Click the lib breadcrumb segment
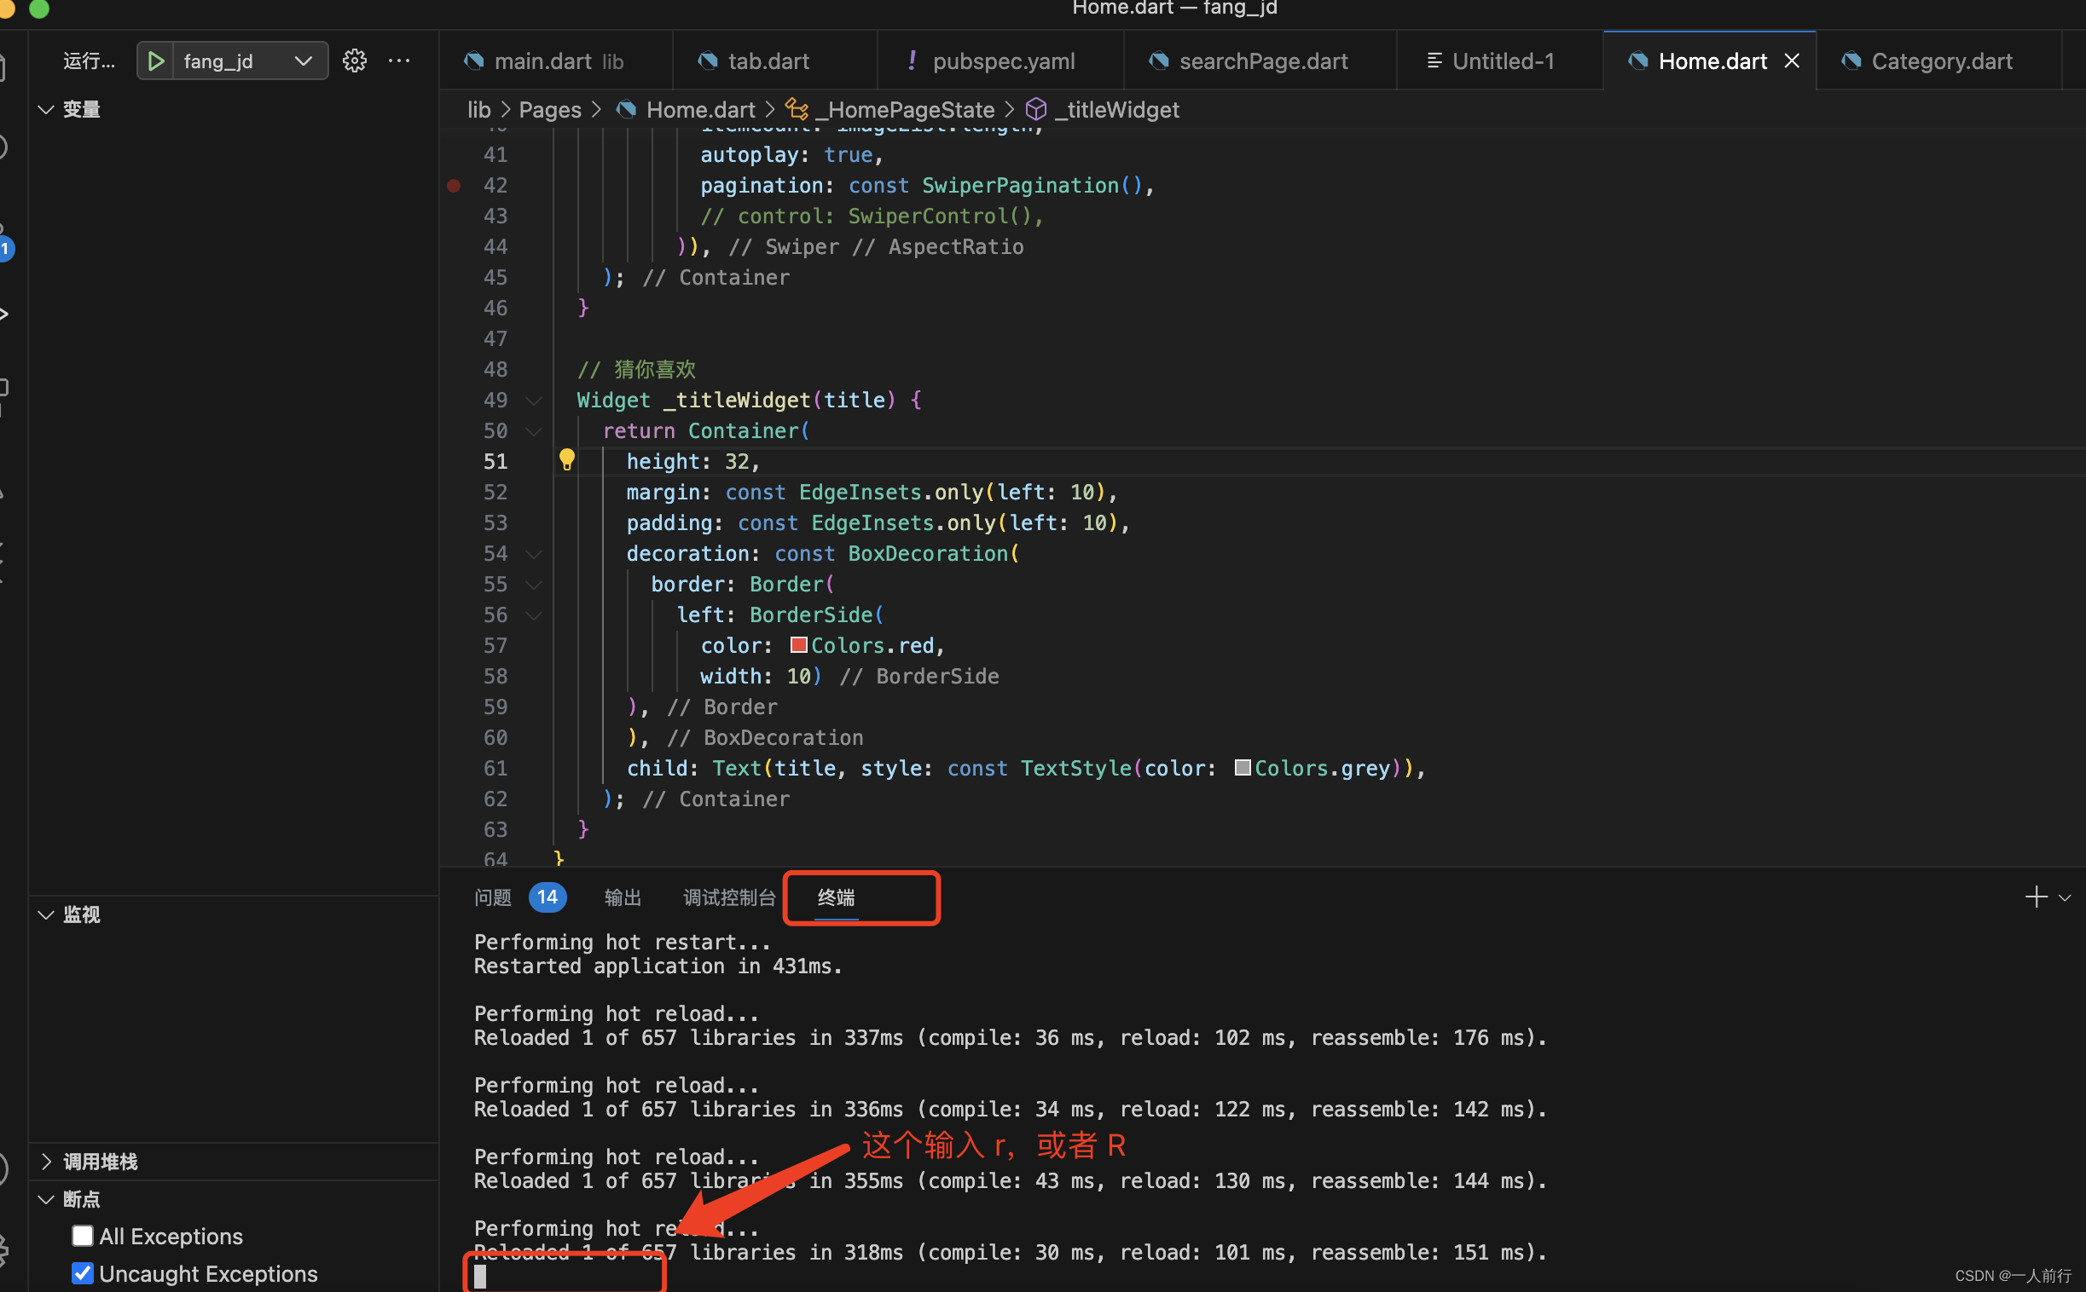The image size is (2086, 1292). click(x=478, y=109)
